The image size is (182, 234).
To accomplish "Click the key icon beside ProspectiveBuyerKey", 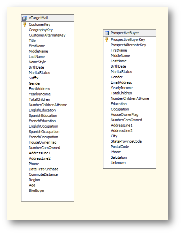I will tap(106, 40).
